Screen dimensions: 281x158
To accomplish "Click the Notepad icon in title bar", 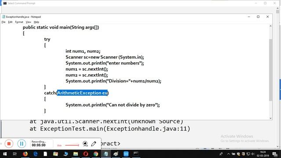I will [4, 17].
